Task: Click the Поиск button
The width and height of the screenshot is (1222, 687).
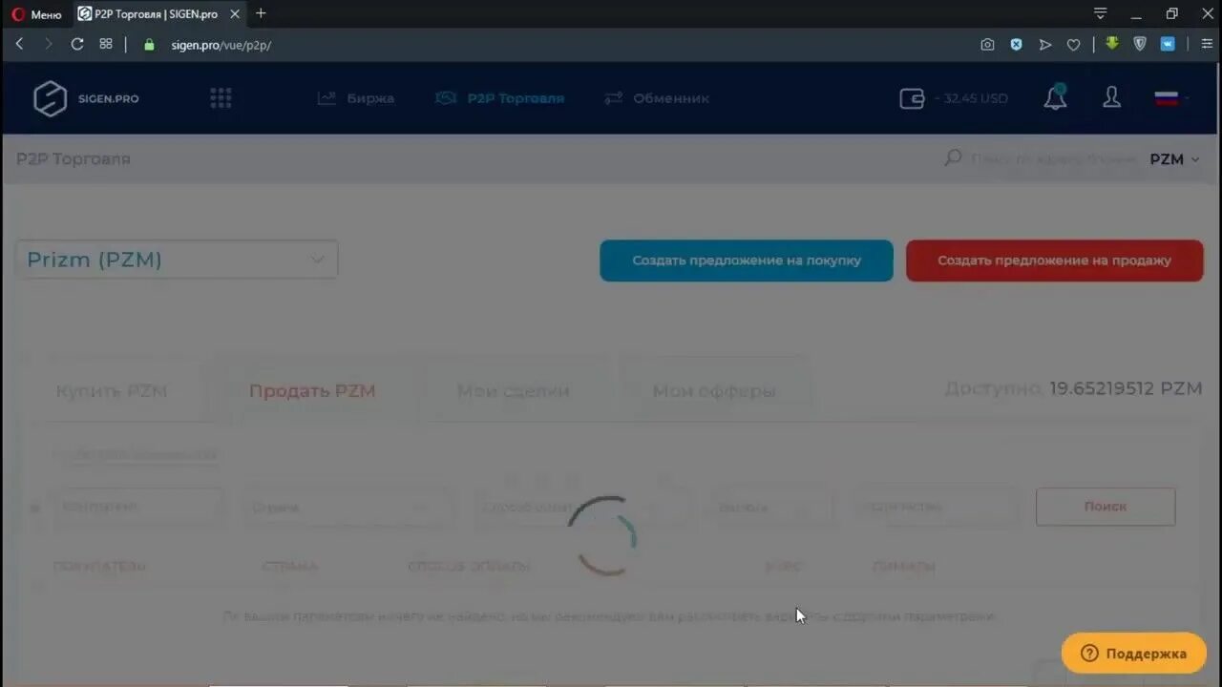Action: click(x=1106, y=507)
